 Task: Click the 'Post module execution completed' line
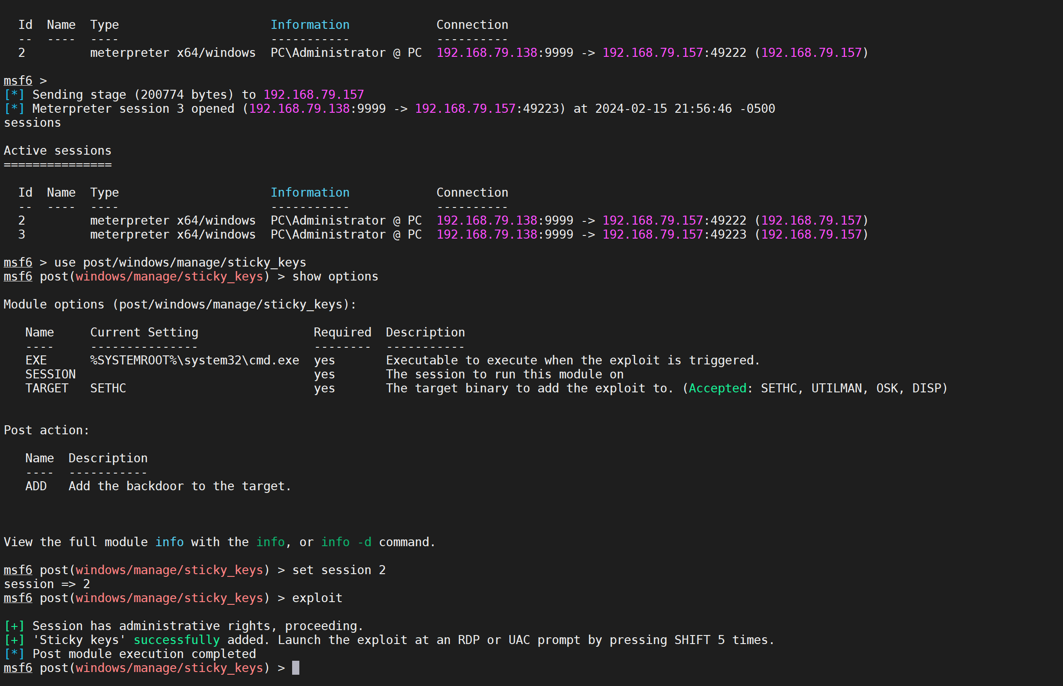[144, 654]
